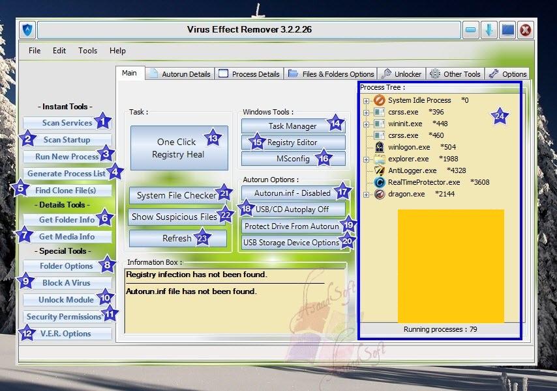Open the Edit menu
The image size is (557, 391).
click(59, 51)
